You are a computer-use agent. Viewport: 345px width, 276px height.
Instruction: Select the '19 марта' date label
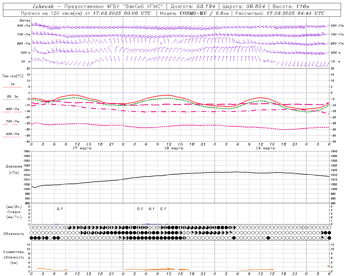[265, 148]
